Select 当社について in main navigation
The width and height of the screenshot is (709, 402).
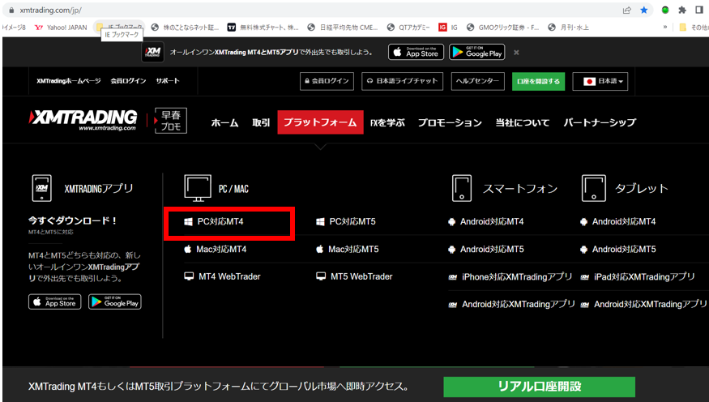tap(523, 122)
